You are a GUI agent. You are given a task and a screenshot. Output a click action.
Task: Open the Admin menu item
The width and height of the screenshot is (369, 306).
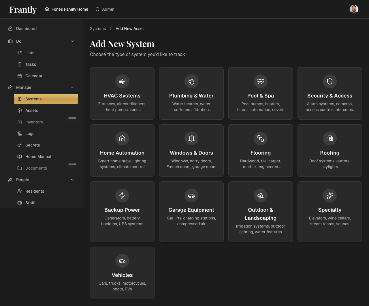tap(105, 9)
